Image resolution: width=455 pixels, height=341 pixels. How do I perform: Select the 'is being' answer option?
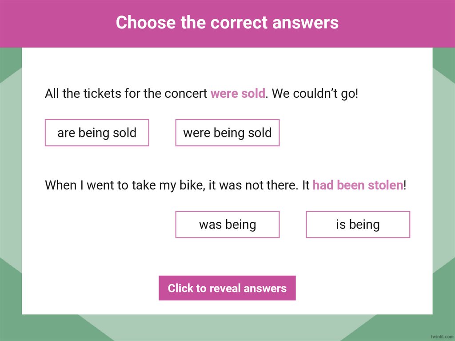(x=358, y=225)
